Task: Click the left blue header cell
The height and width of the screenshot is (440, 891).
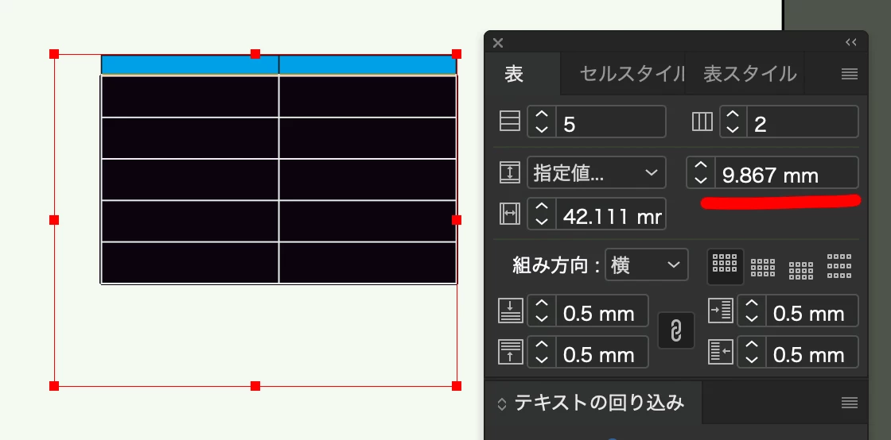Action: tap(190, 64)
